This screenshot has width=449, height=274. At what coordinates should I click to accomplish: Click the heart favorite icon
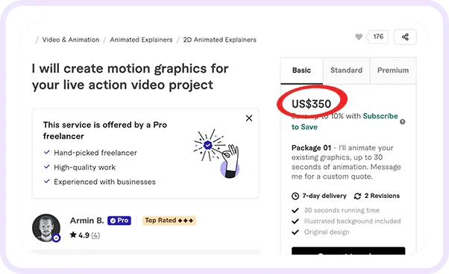pyautogui.click(x=359, y=36)
